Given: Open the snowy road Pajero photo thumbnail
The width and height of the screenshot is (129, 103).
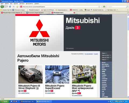Looking at the screenshot, I should point(57,74).
